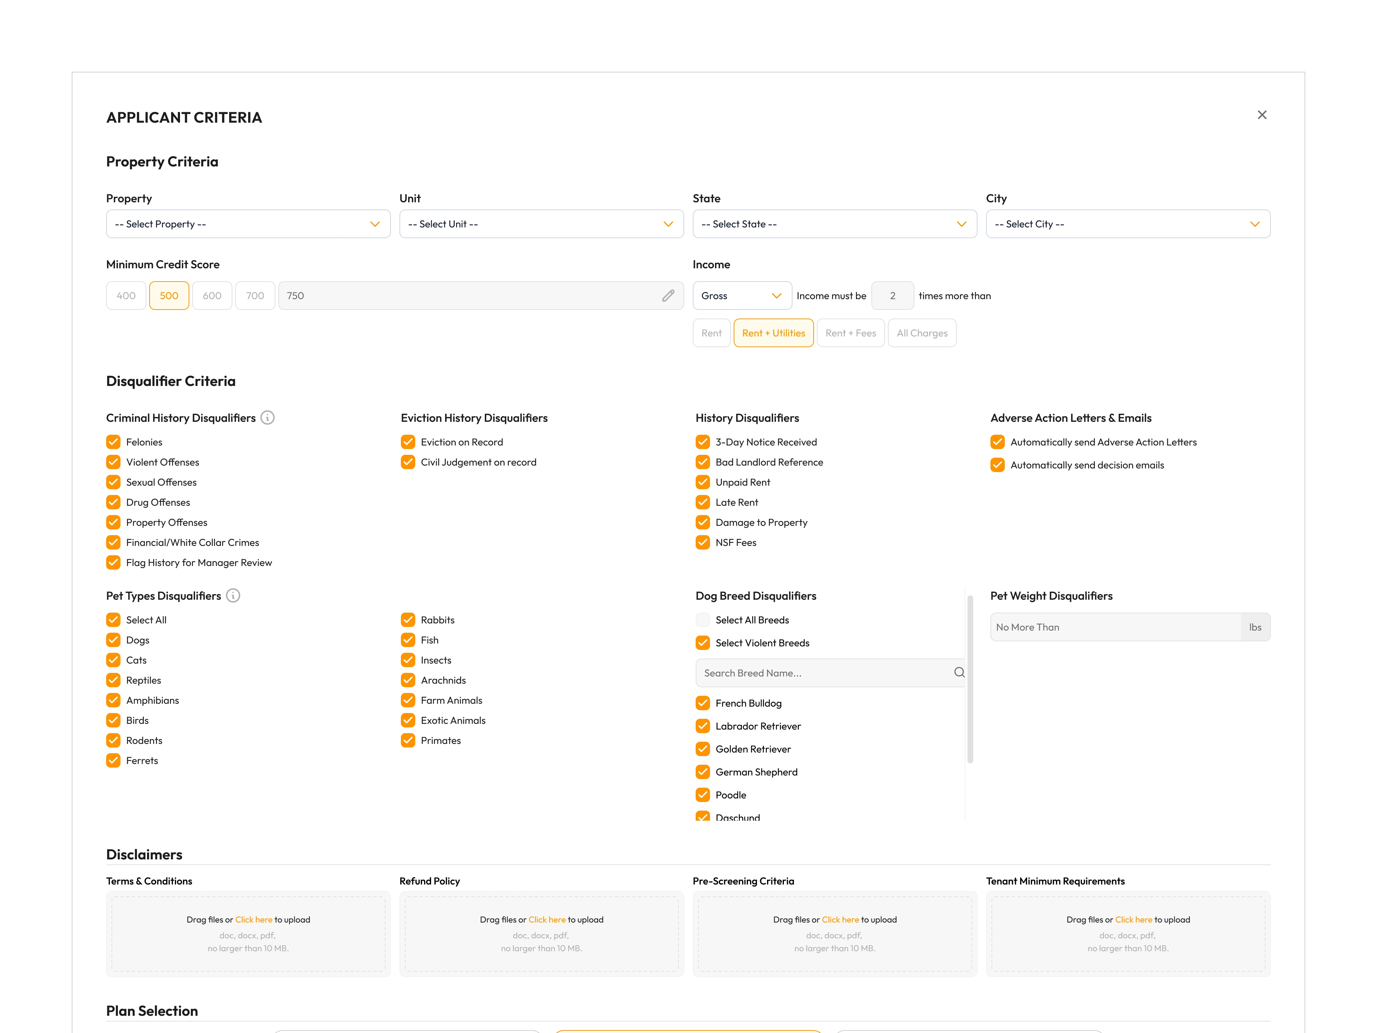Close the Applicant Criteria dialog
This screenshot has width=1377, height=1033.
[1262, 115]
